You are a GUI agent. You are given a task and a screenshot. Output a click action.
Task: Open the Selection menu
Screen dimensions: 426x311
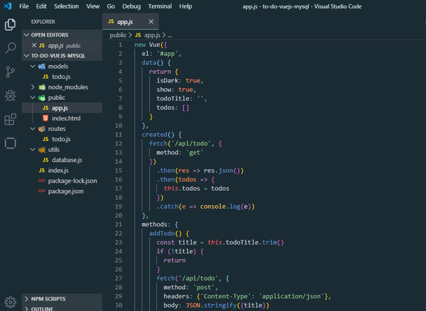pos(67,6)
